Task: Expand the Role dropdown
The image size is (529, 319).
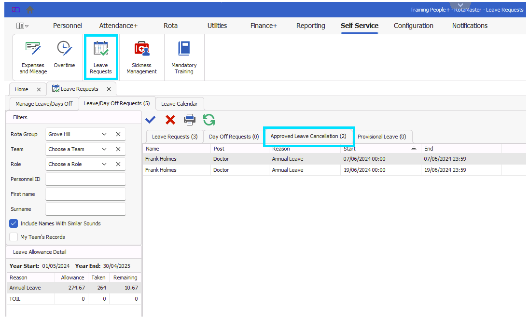Action: click(x=104, y=164)
